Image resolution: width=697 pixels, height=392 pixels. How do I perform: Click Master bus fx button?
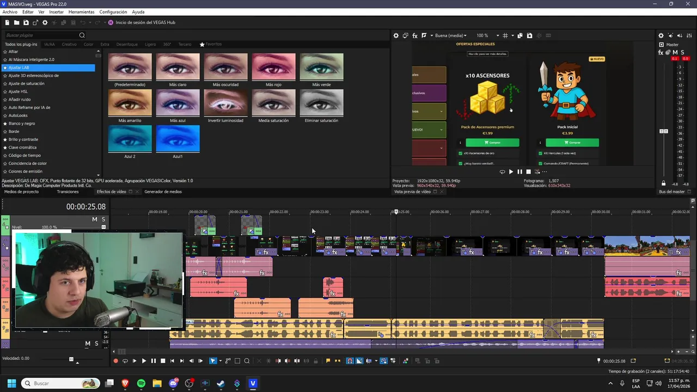click(661, 52)
